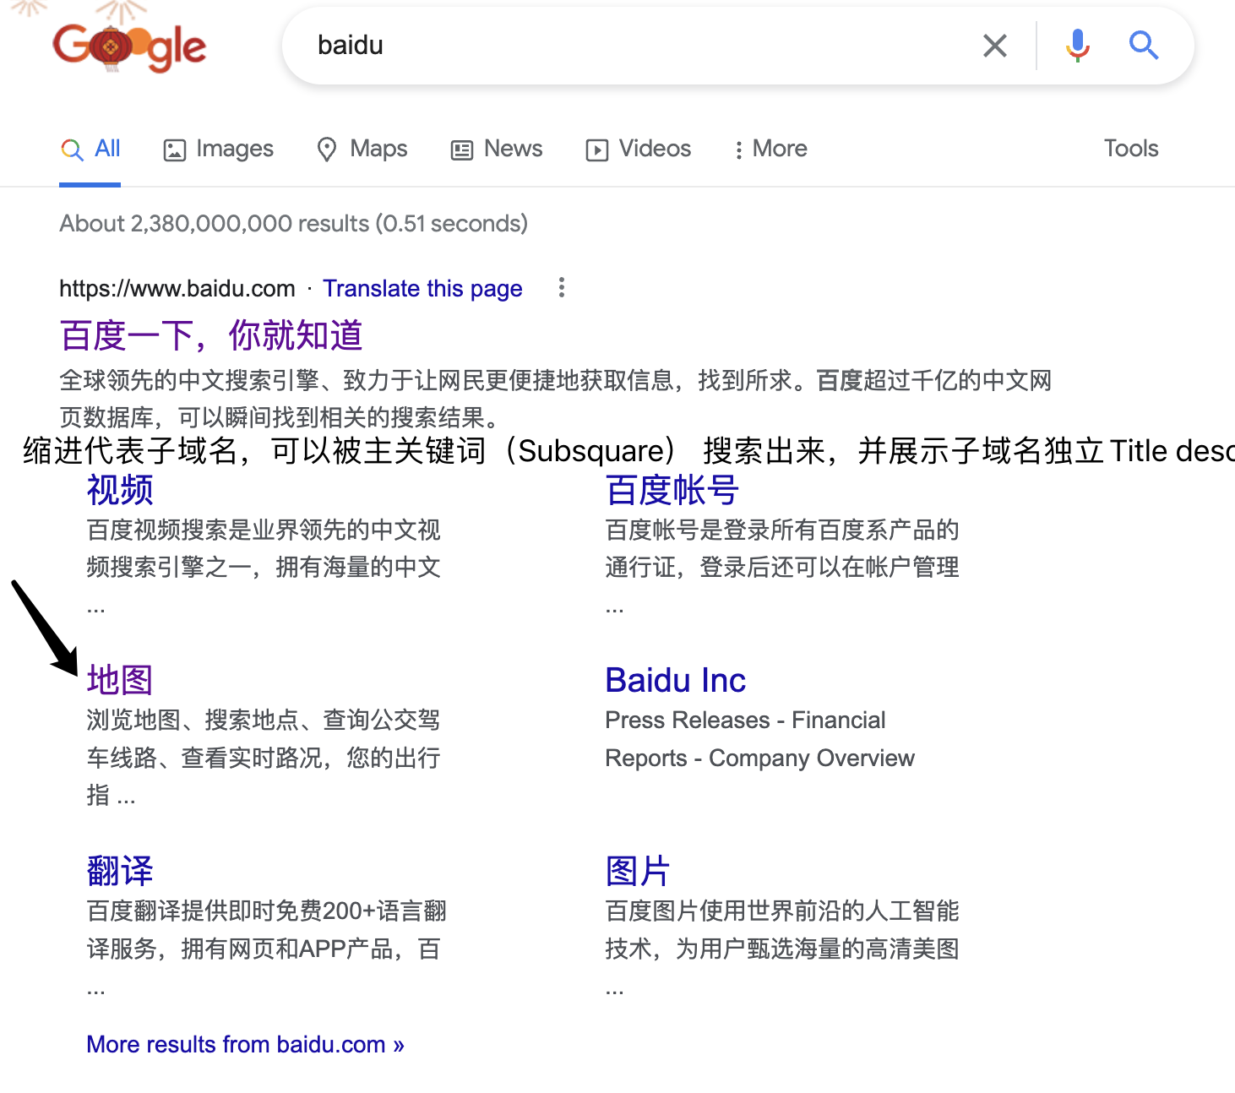
Task: Open the Baidu Inc sitelink
Action: (x=674, y=679)
